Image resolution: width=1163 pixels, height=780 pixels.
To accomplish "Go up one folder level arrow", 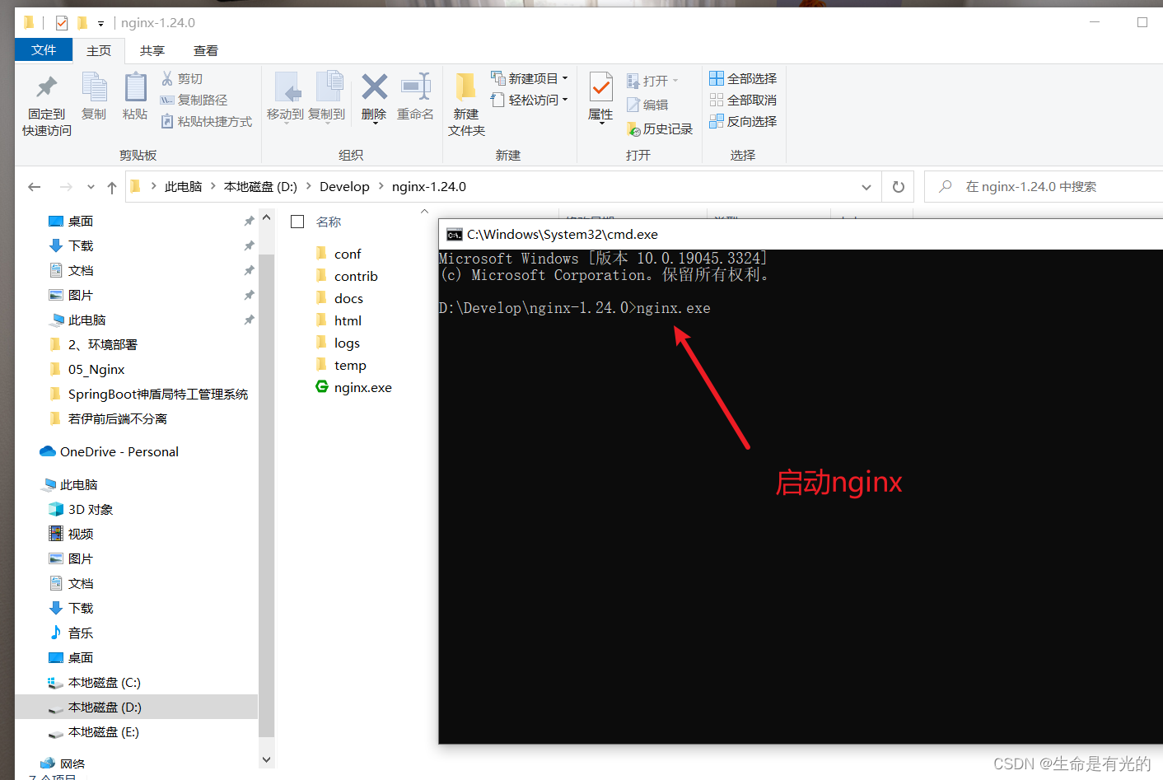I will point(112,187).
